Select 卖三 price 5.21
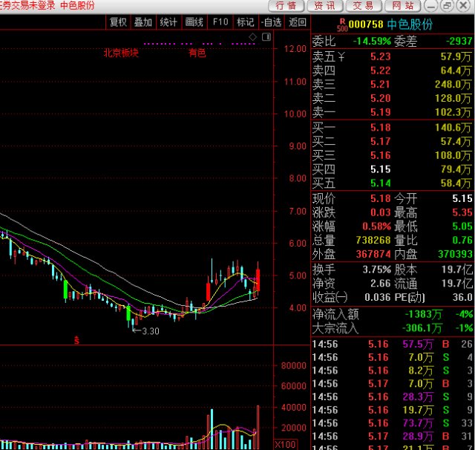 point(381,84)
